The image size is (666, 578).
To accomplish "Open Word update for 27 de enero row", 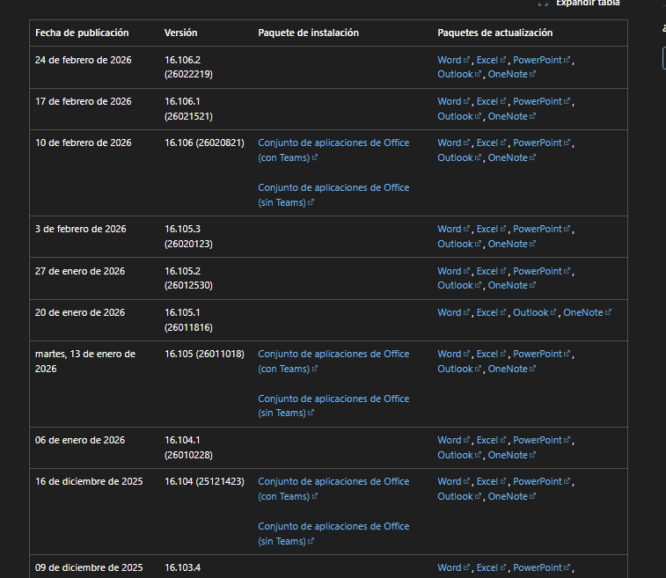I will coord(454,271).
